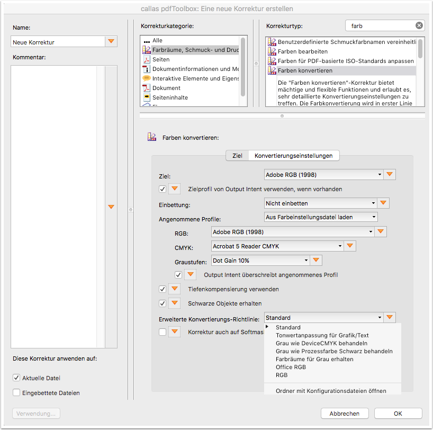Open orange arrow beside Schwarze Objekte erhalten
This screenshot has width=433, height=430.
[x=174, y=303]
